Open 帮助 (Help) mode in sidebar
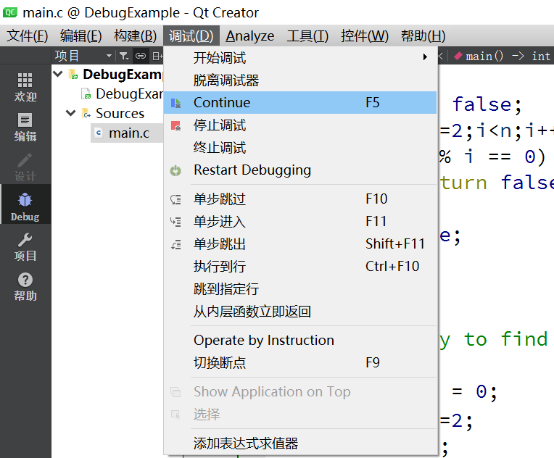This screenshot has width=554, height=458. (x=25, y=287)
